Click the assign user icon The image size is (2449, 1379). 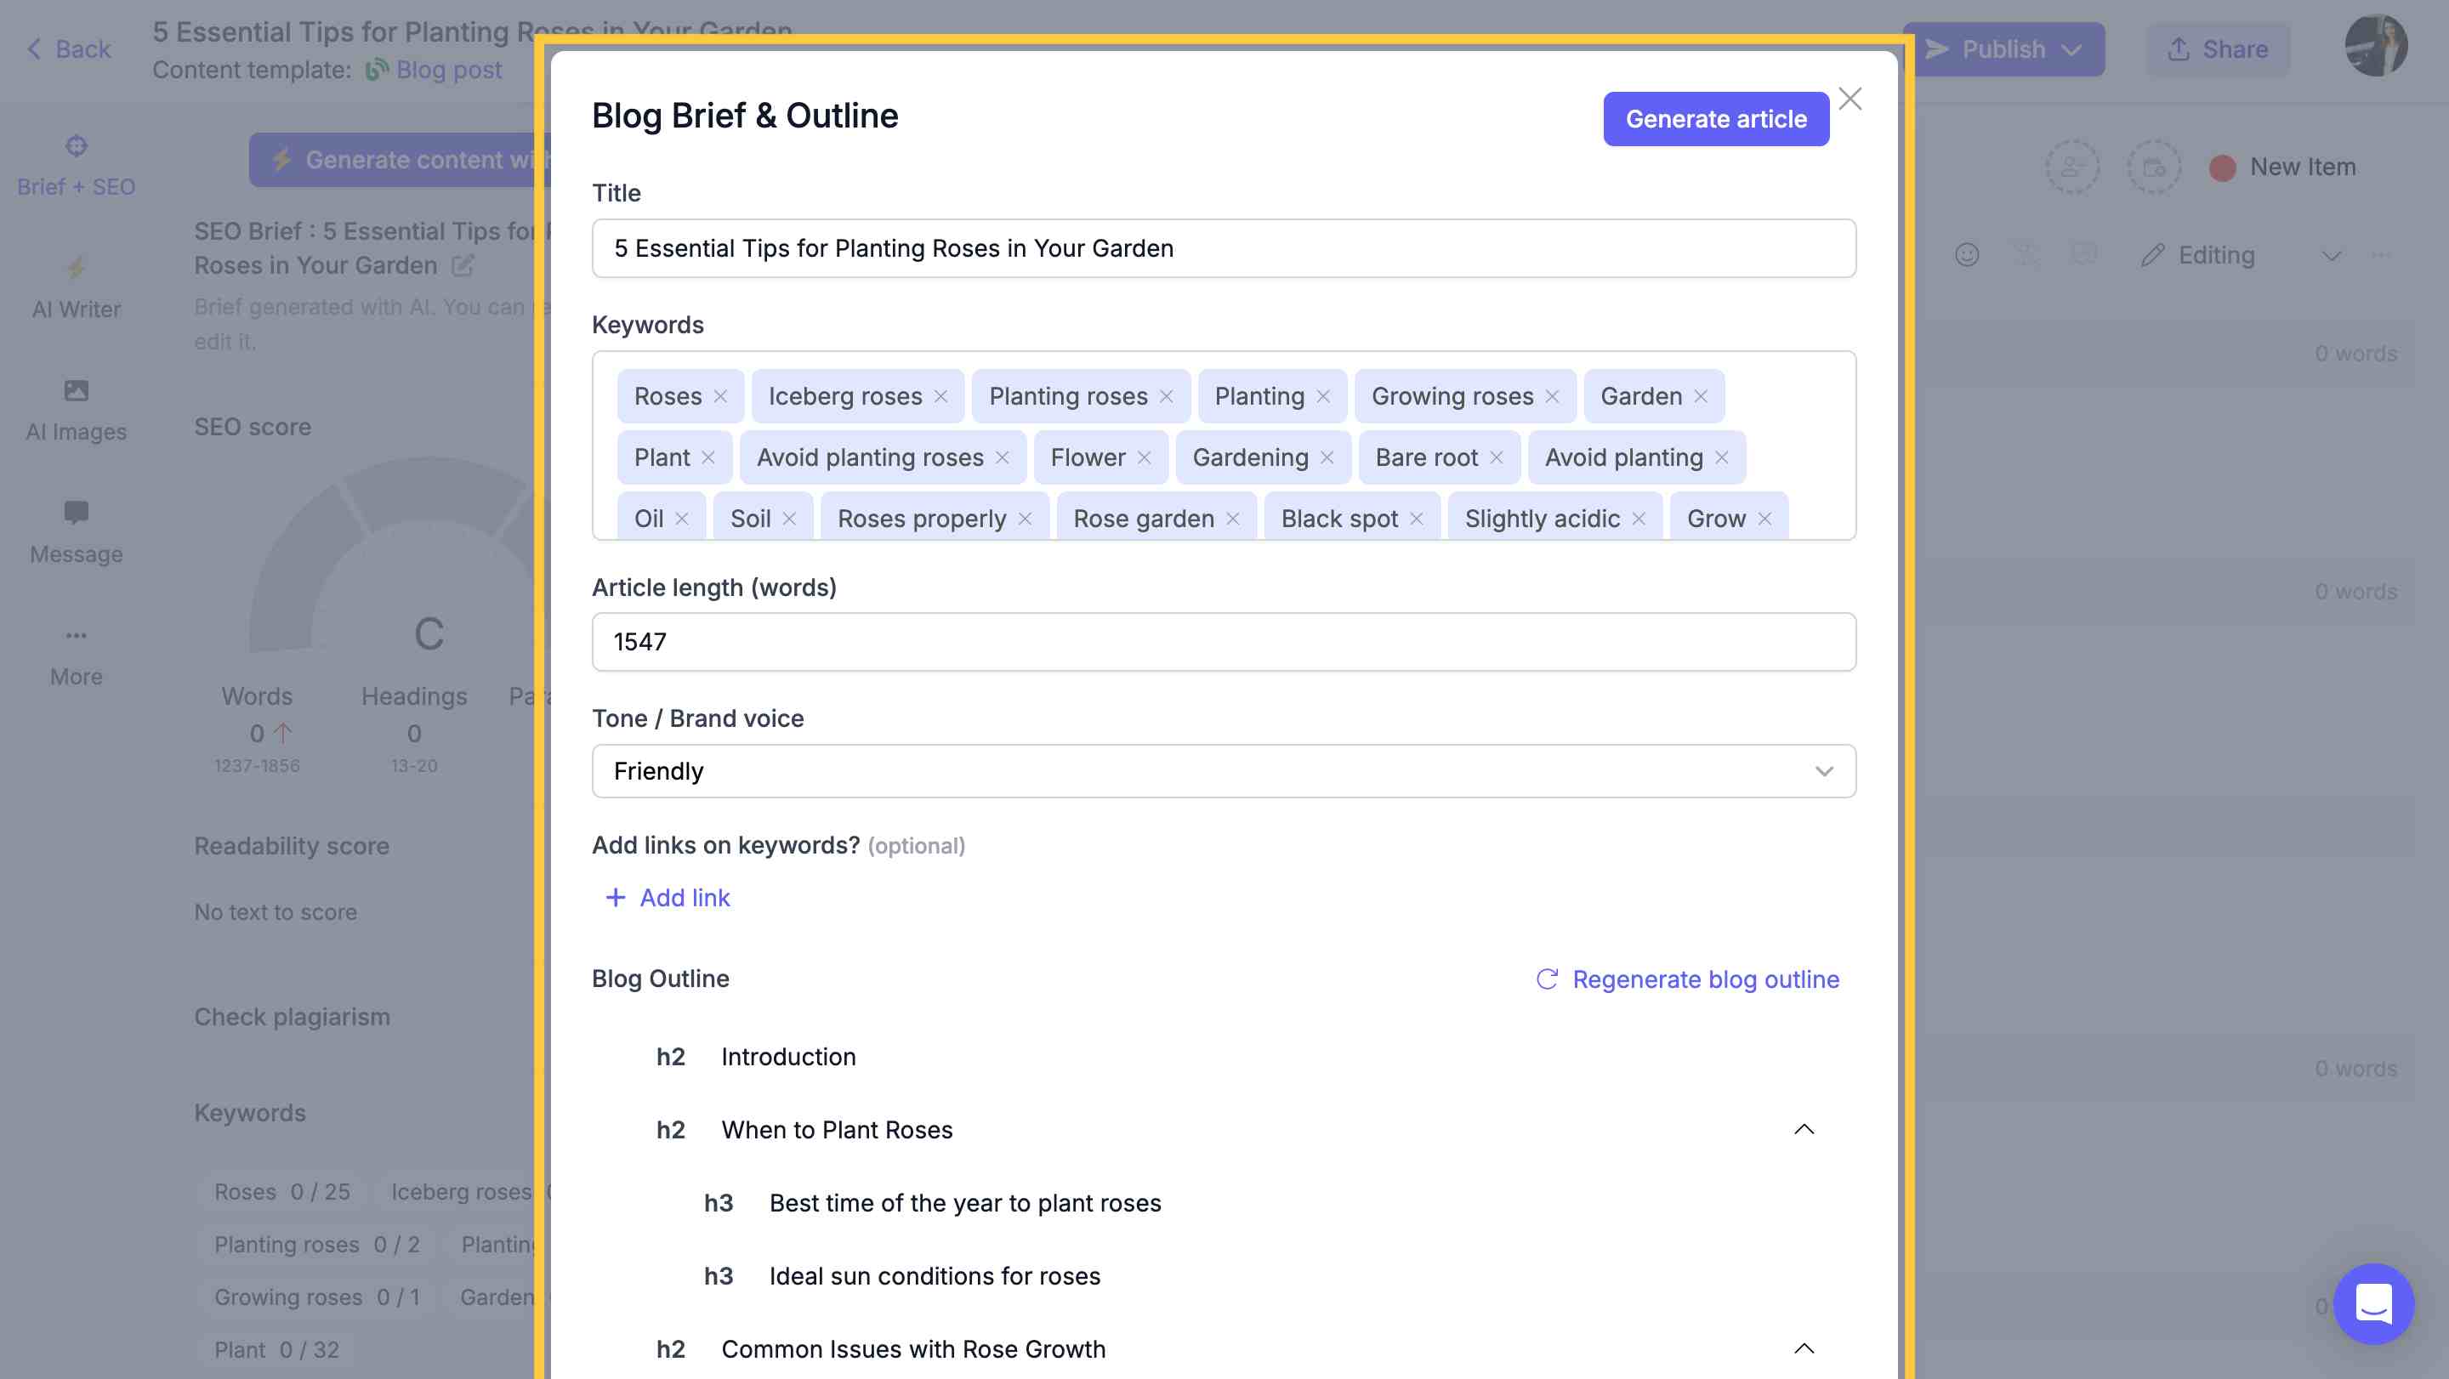[2073, 167]
